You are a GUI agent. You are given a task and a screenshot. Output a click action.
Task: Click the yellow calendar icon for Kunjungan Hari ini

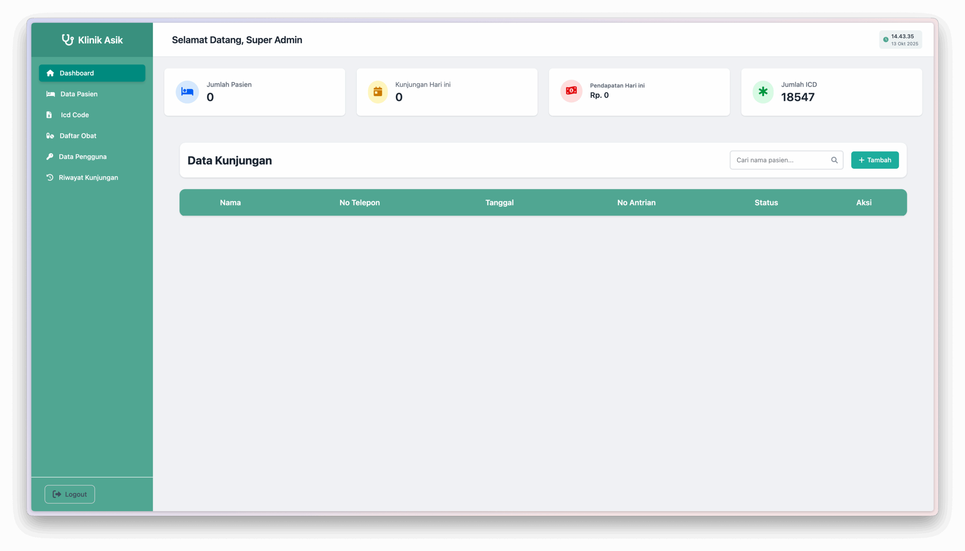378,92
